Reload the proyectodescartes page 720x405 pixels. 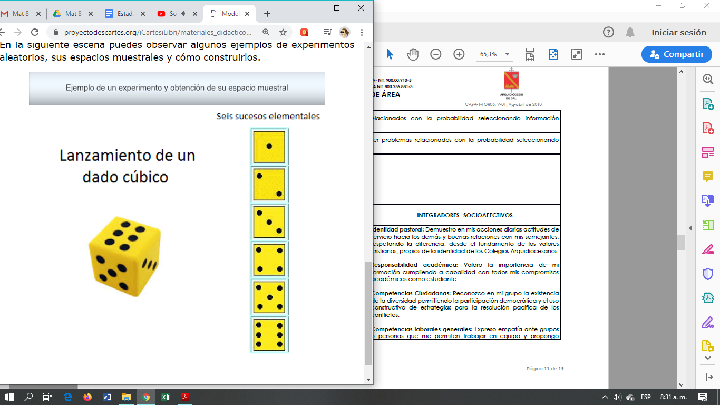click(x=35, y=32)
